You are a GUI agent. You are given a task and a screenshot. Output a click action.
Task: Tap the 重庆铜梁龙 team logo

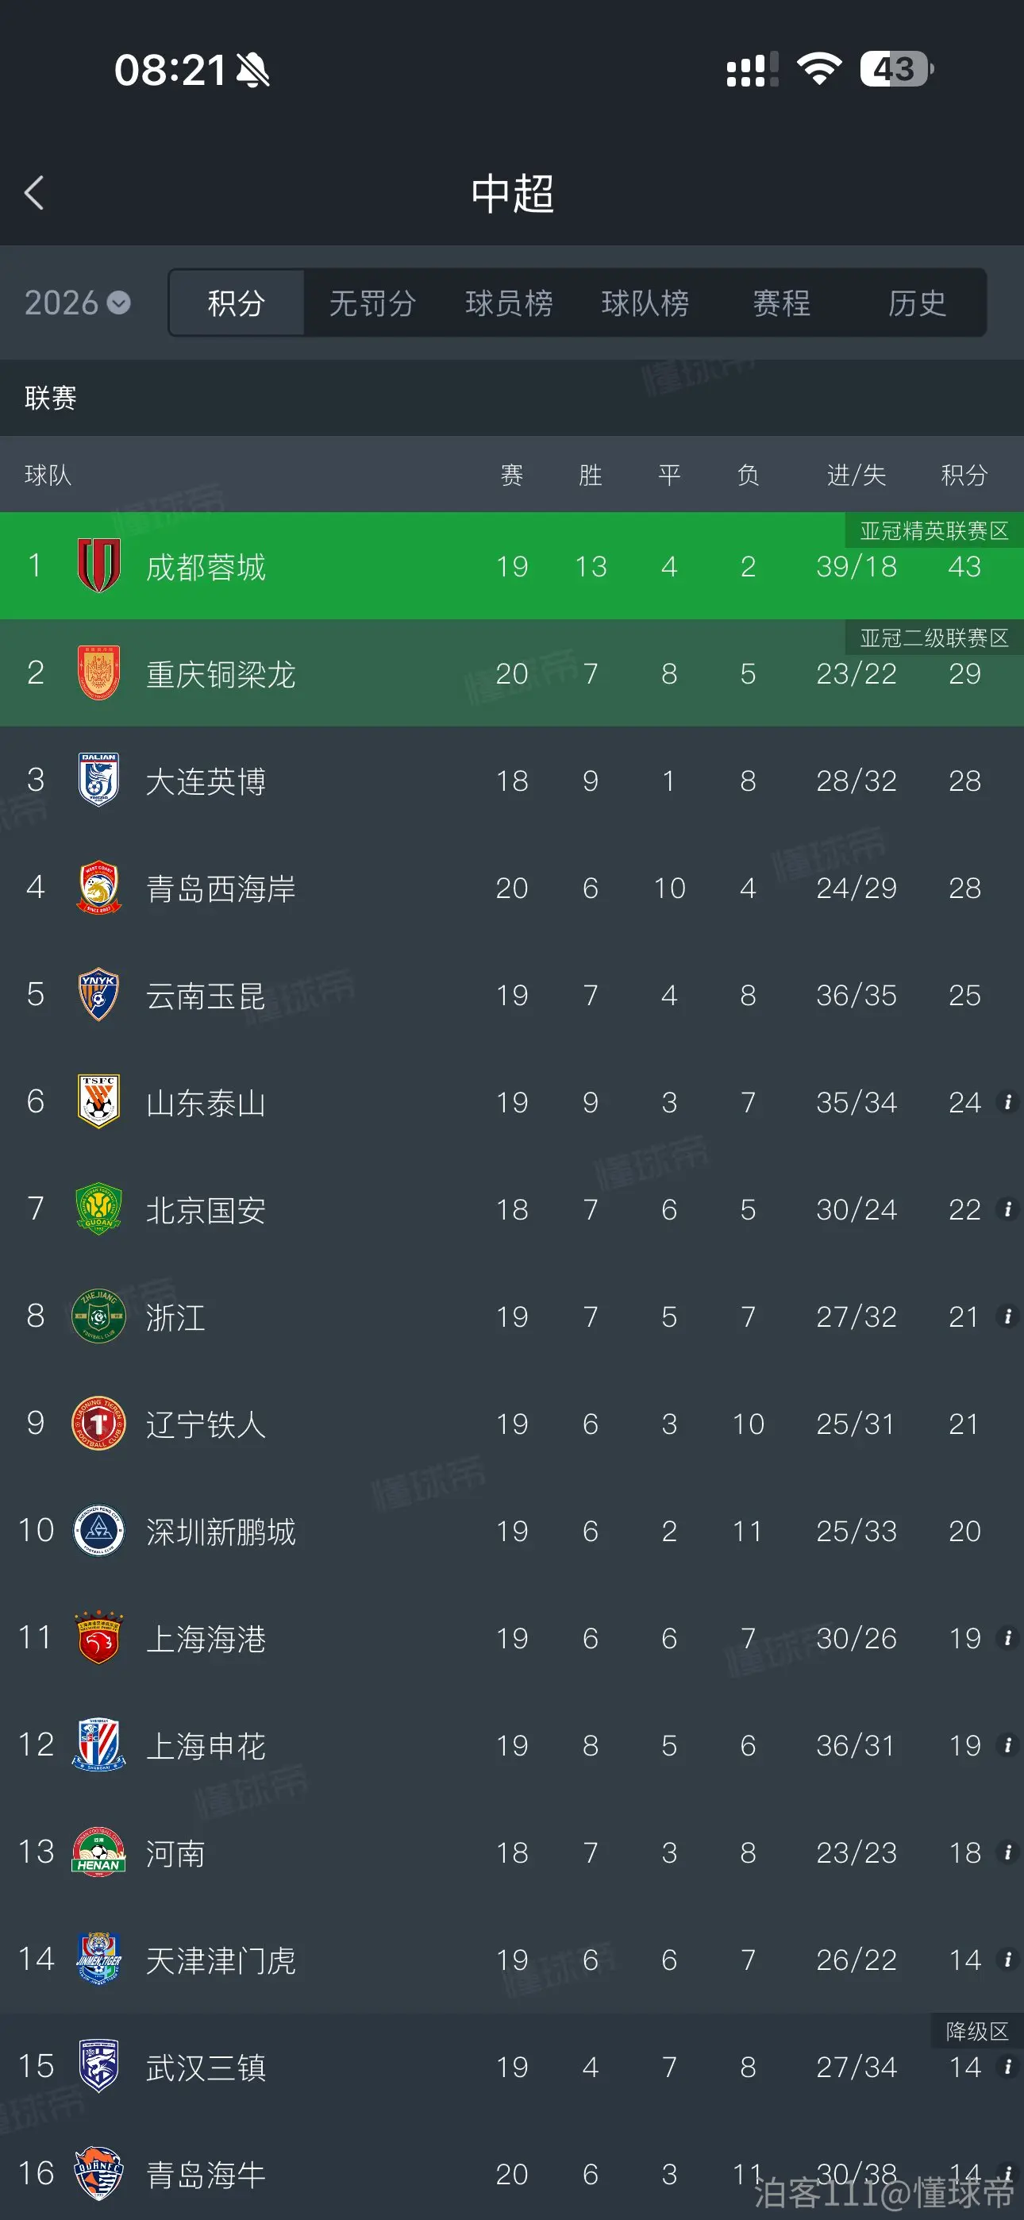click(x=99, y=673)
